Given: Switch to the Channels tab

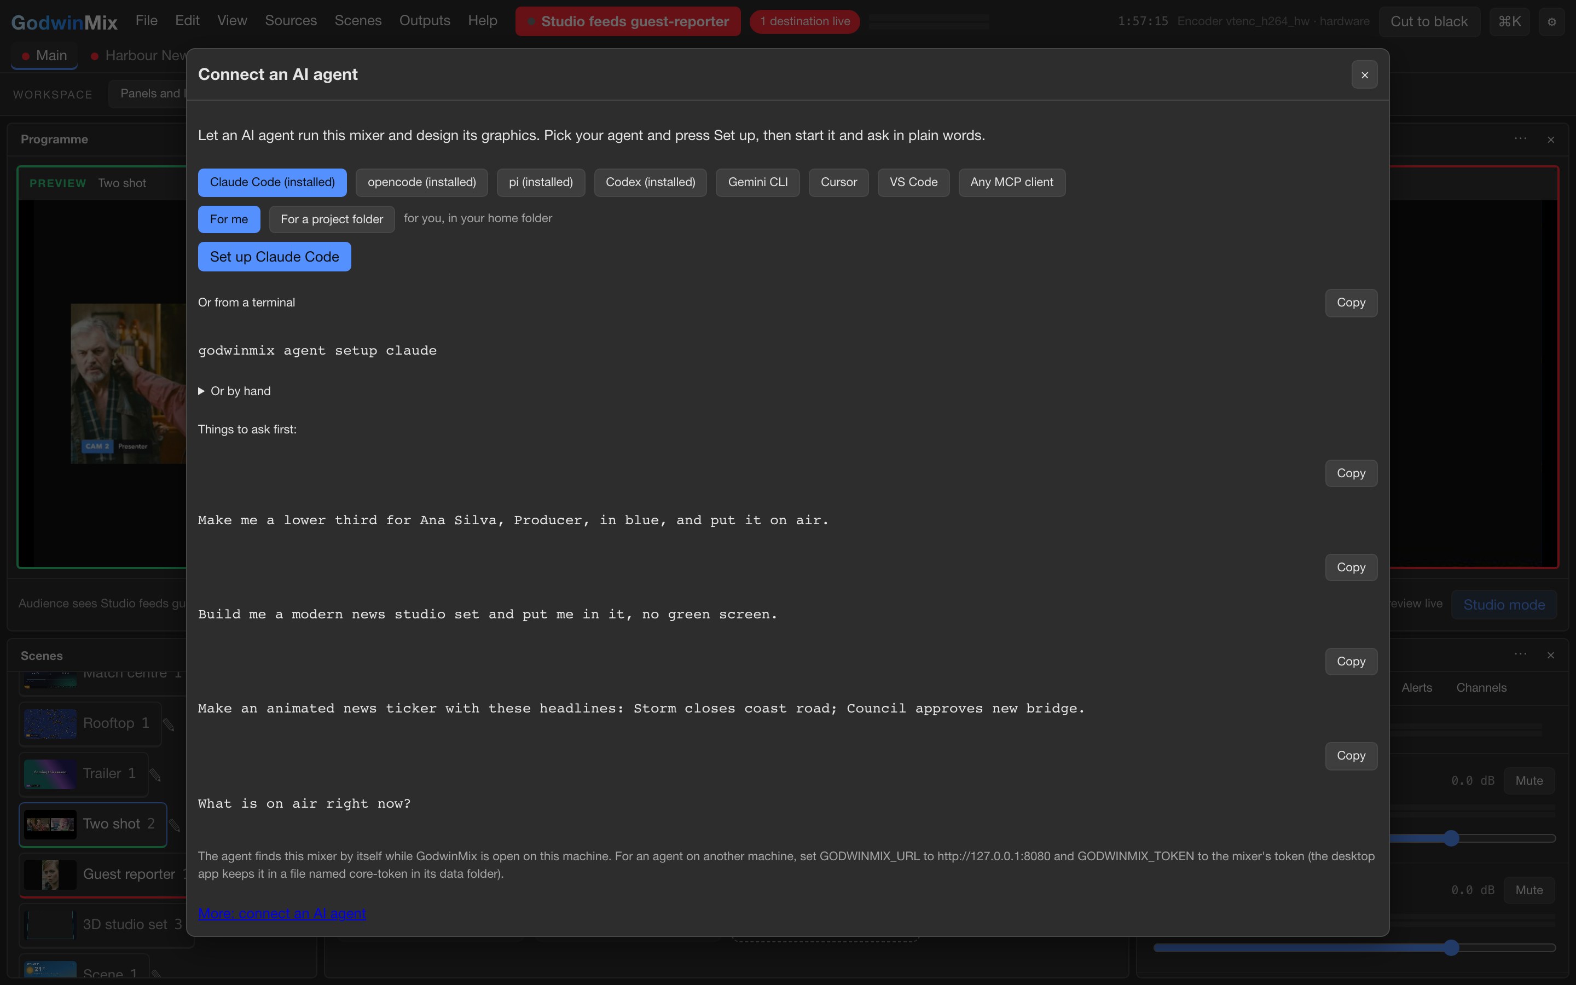Looking at the screenshot, I should tap(1481, 688).
